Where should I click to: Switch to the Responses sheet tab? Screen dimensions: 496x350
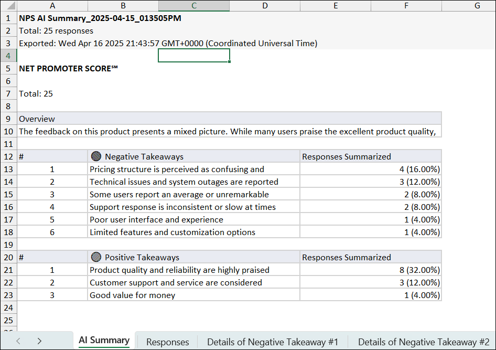click(168, 342)
